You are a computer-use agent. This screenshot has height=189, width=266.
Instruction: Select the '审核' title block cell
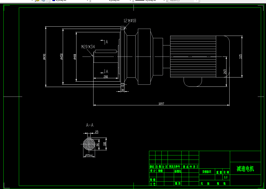coord(153,179)
